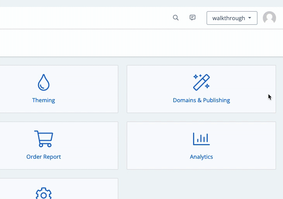Click the shopping cart icon

pos(43,139)
